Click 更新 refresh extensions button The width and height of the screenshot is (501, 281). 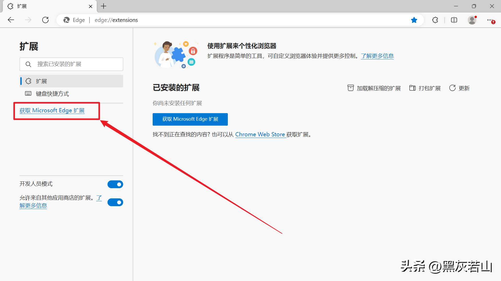point(459,88)
